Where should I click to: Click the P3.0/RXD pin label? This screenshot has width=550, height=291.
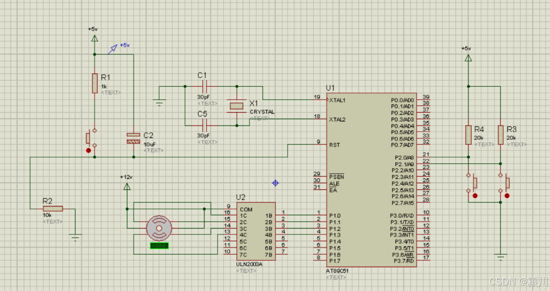click(402, 216)
